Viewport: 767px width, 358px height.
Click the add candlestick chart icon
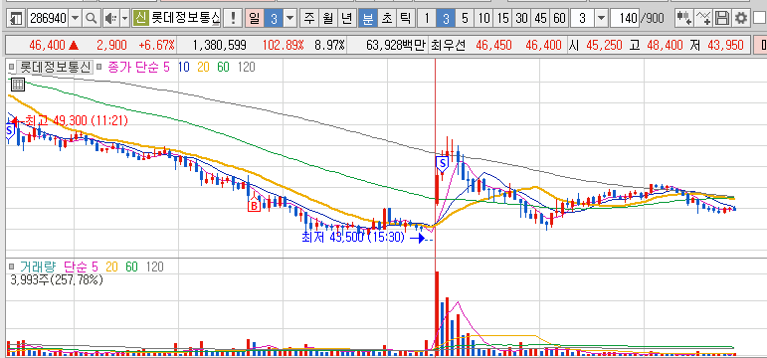pos(683,19)
